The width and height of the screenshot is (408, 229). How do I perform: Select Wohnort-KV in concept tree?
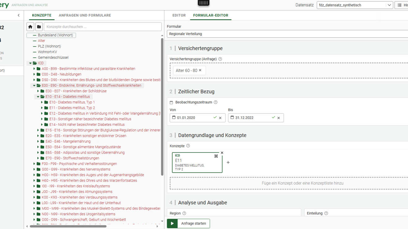coord(47,52)
